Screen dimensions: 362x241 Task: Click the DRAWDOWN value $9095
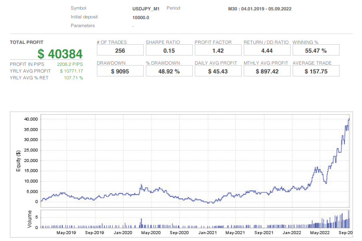120,71
